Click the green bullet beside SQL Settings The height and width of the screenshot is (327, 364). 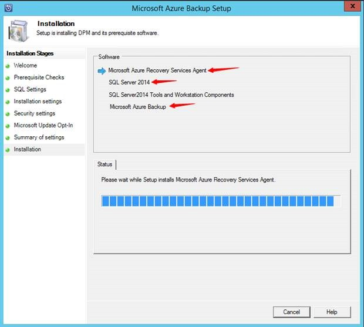[8, 90]
